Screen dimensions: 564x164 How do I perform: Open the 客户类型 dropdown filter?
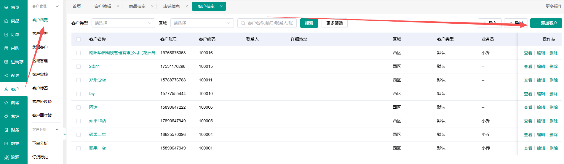tap(123, 23)
